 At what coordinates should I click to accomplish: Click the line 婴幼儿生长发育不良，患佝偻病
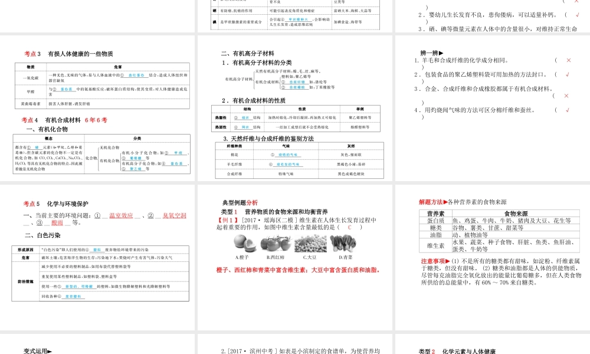pos(487,15)
